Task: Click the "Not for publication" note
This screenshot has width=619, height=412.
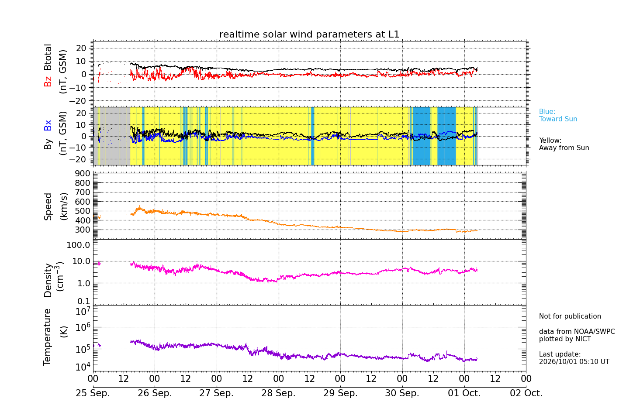Action: 570,316
